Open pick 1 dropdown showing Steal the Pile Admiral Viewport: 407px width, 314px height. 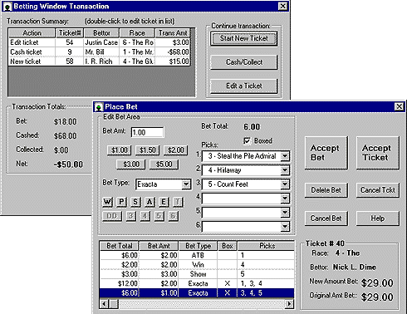tap(285, 156)
